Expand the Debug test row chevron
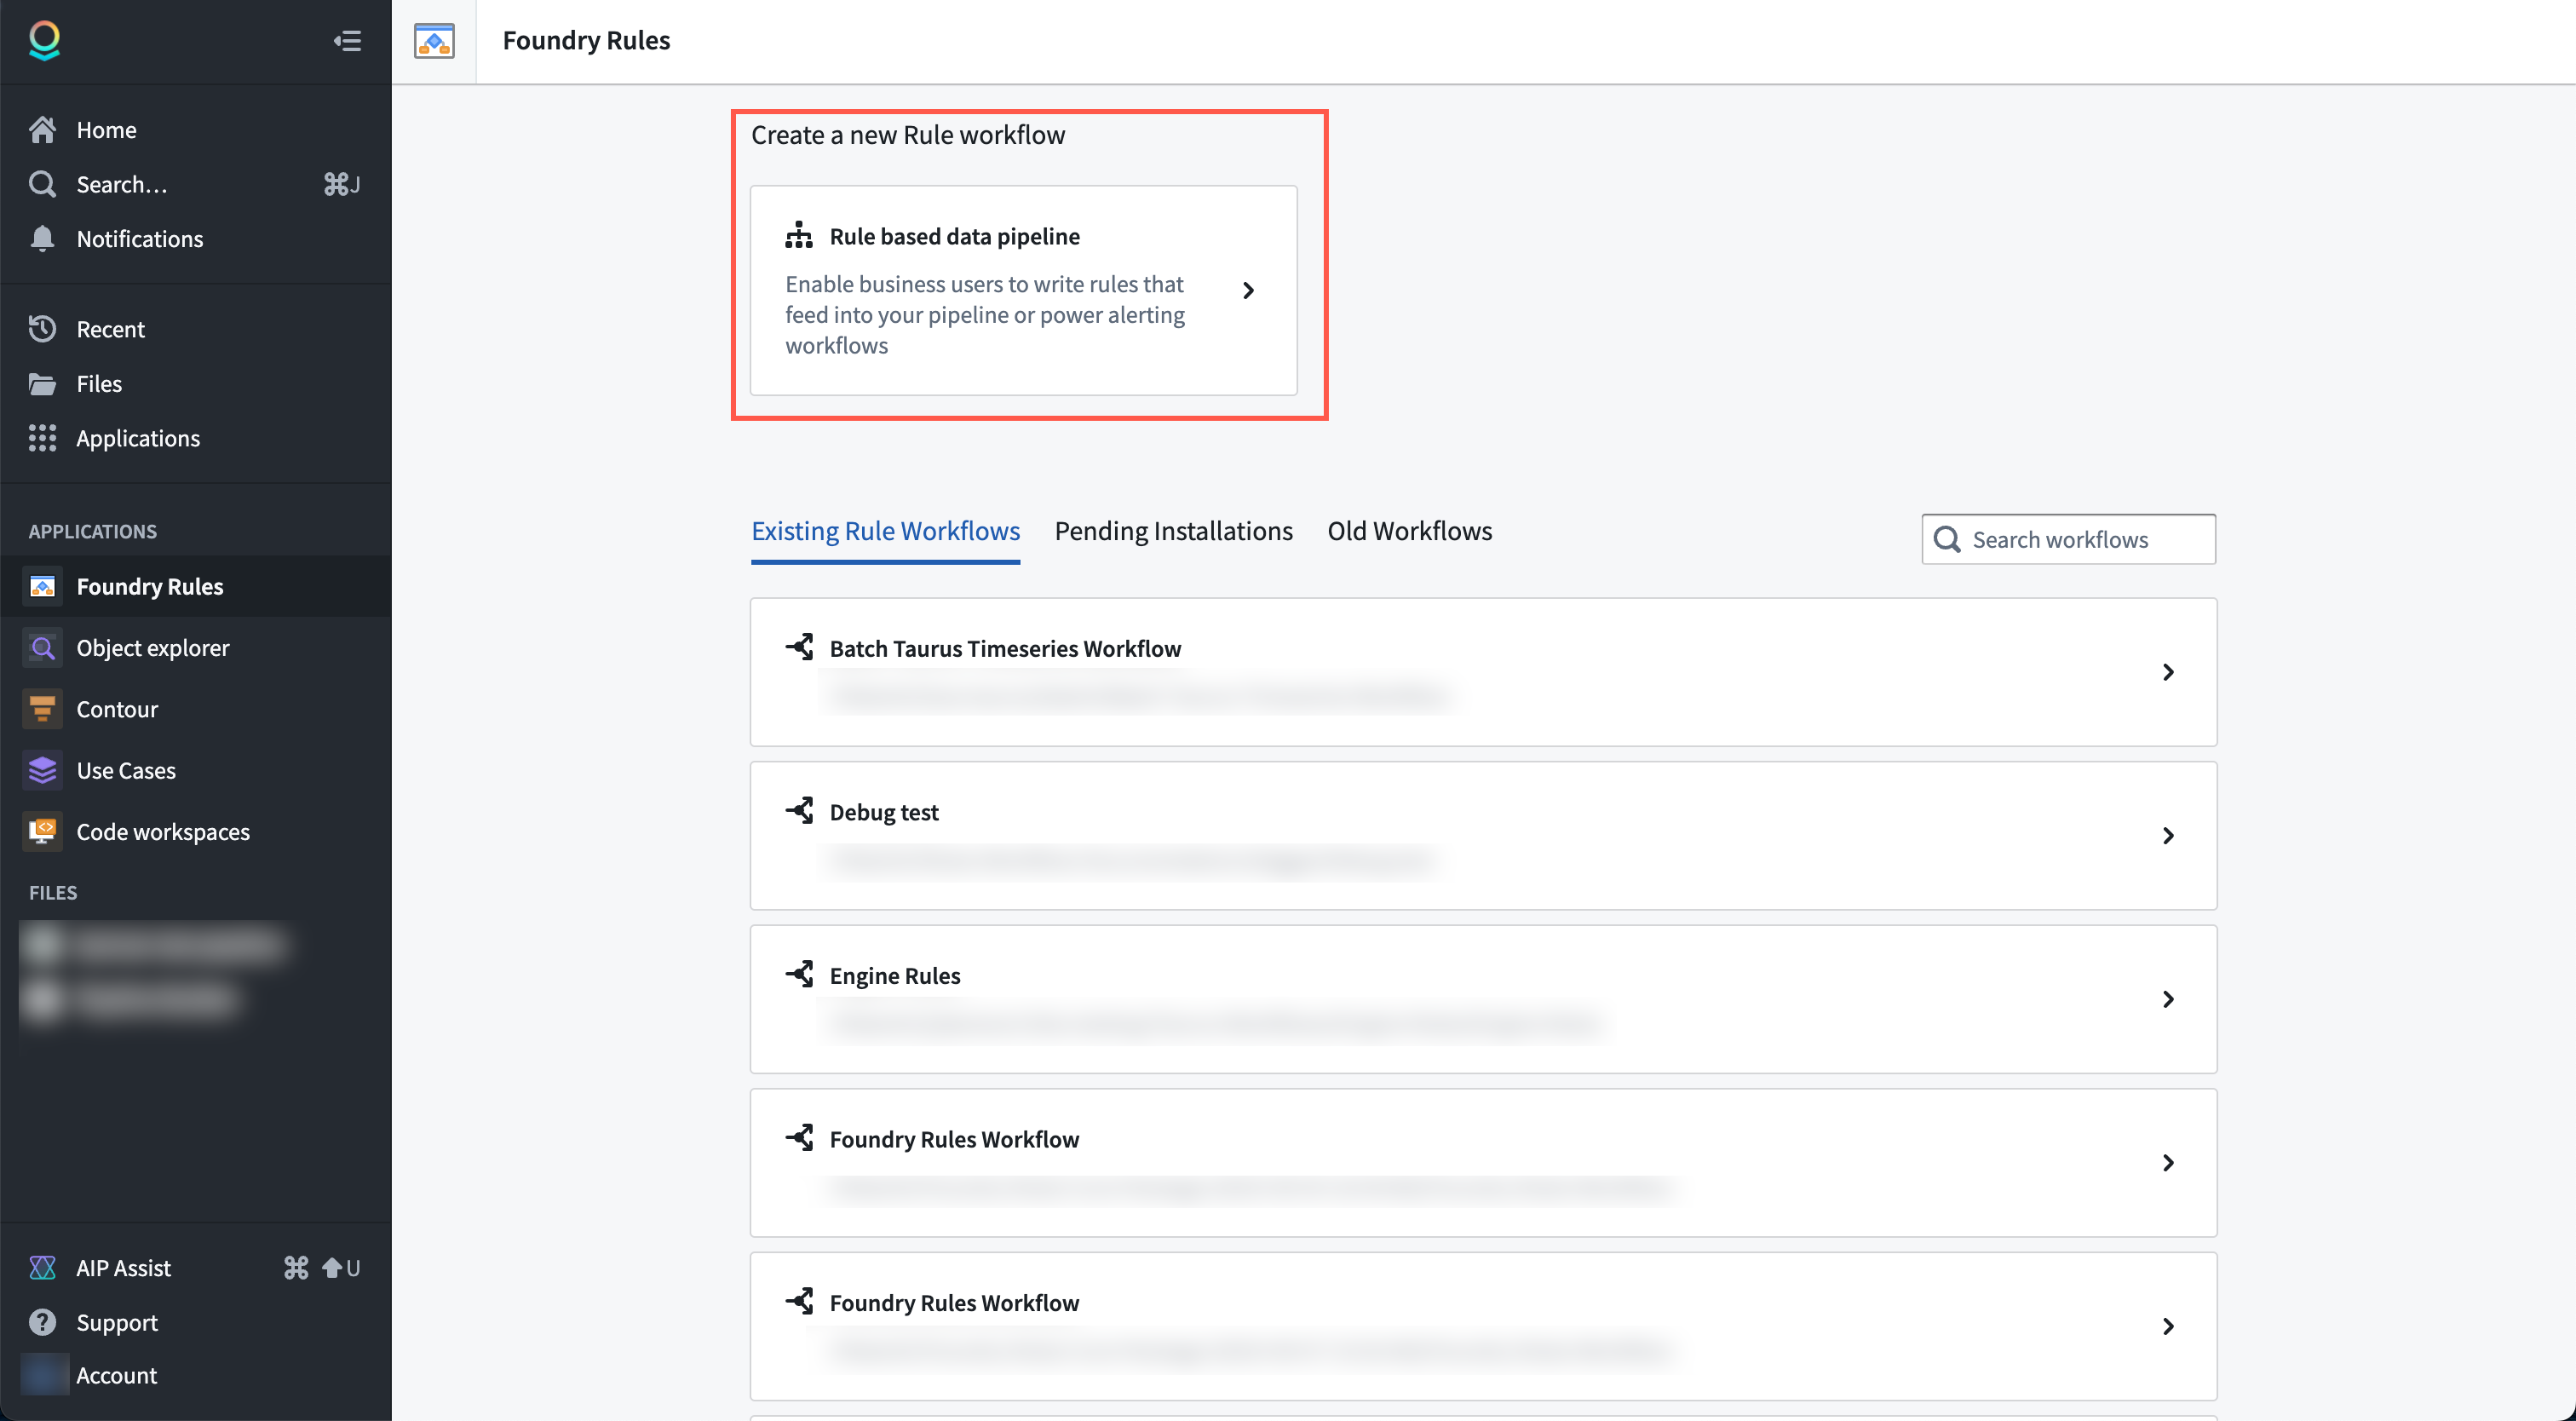2576x1421 pixels. coord(2167,836)
